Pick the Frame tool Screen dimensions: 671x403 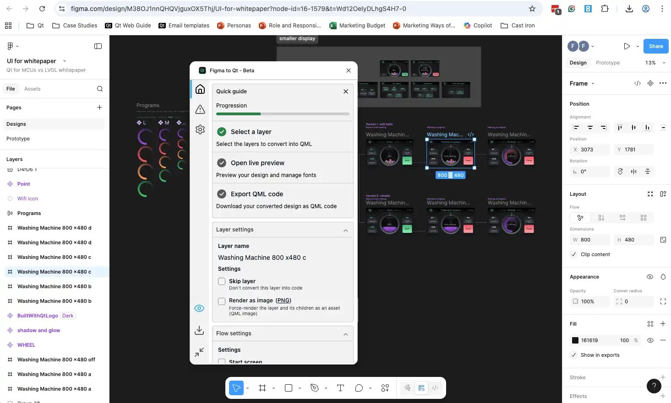[262, 388]
